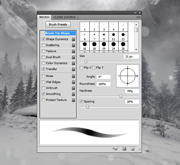Screen dimensions: 180x165
Task: Check the Flip Y checkbox
Action: point(94,67)
